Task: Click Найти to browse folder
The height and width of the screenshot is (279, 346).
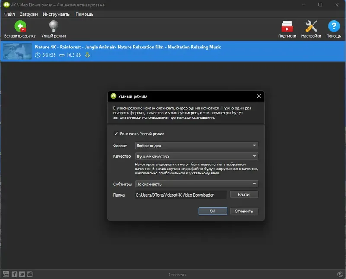Action: (244, 195)
